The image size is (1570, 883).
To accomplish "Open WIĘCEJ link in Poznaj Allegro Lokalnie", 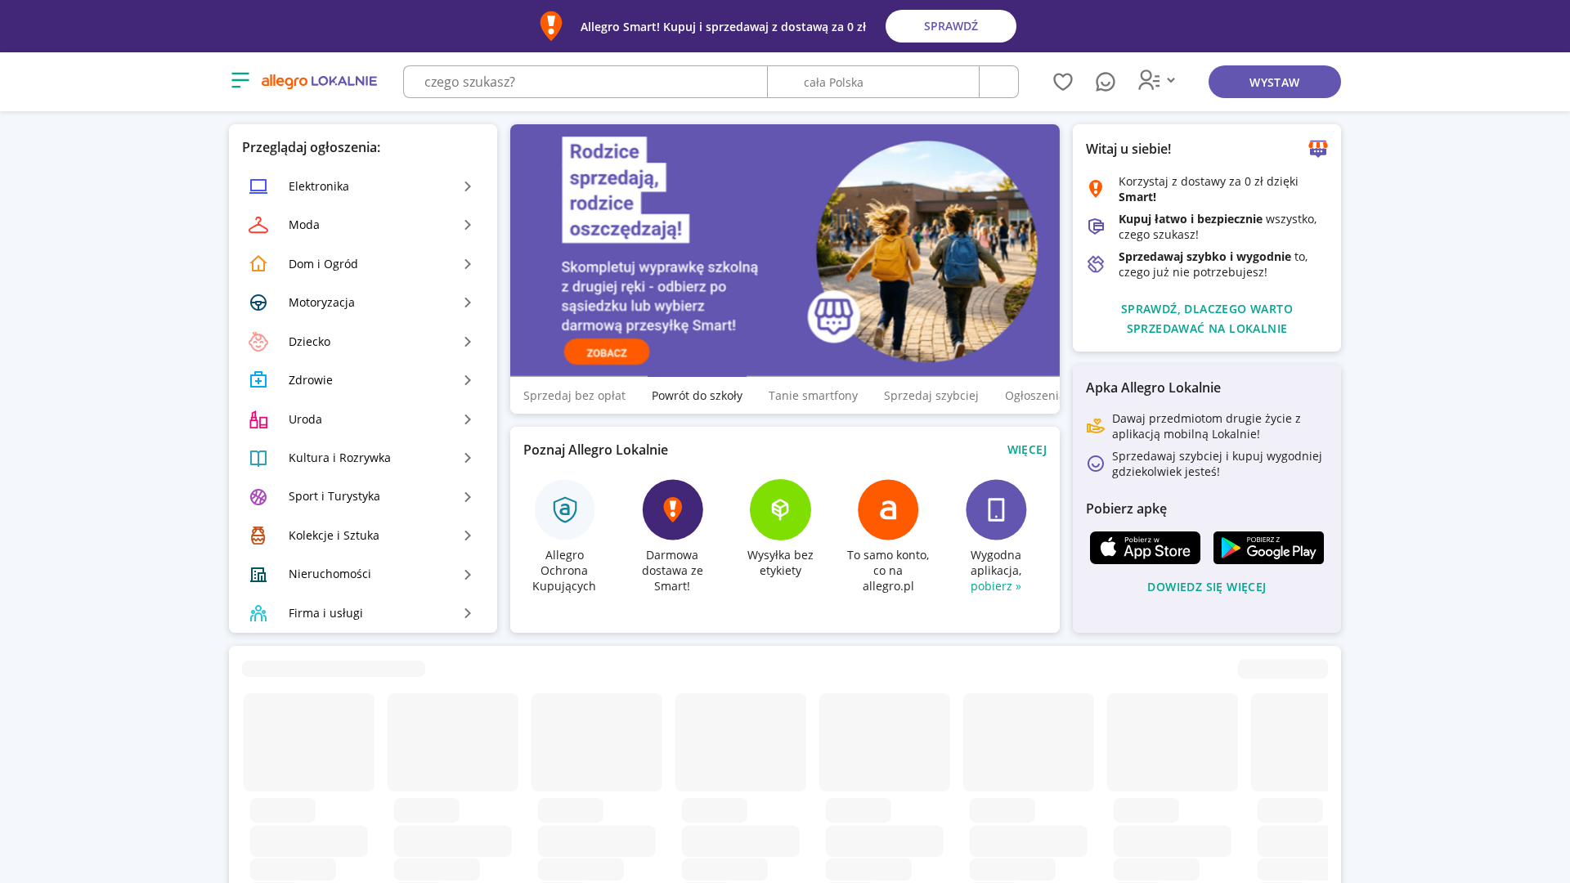I will point(1027,450).
